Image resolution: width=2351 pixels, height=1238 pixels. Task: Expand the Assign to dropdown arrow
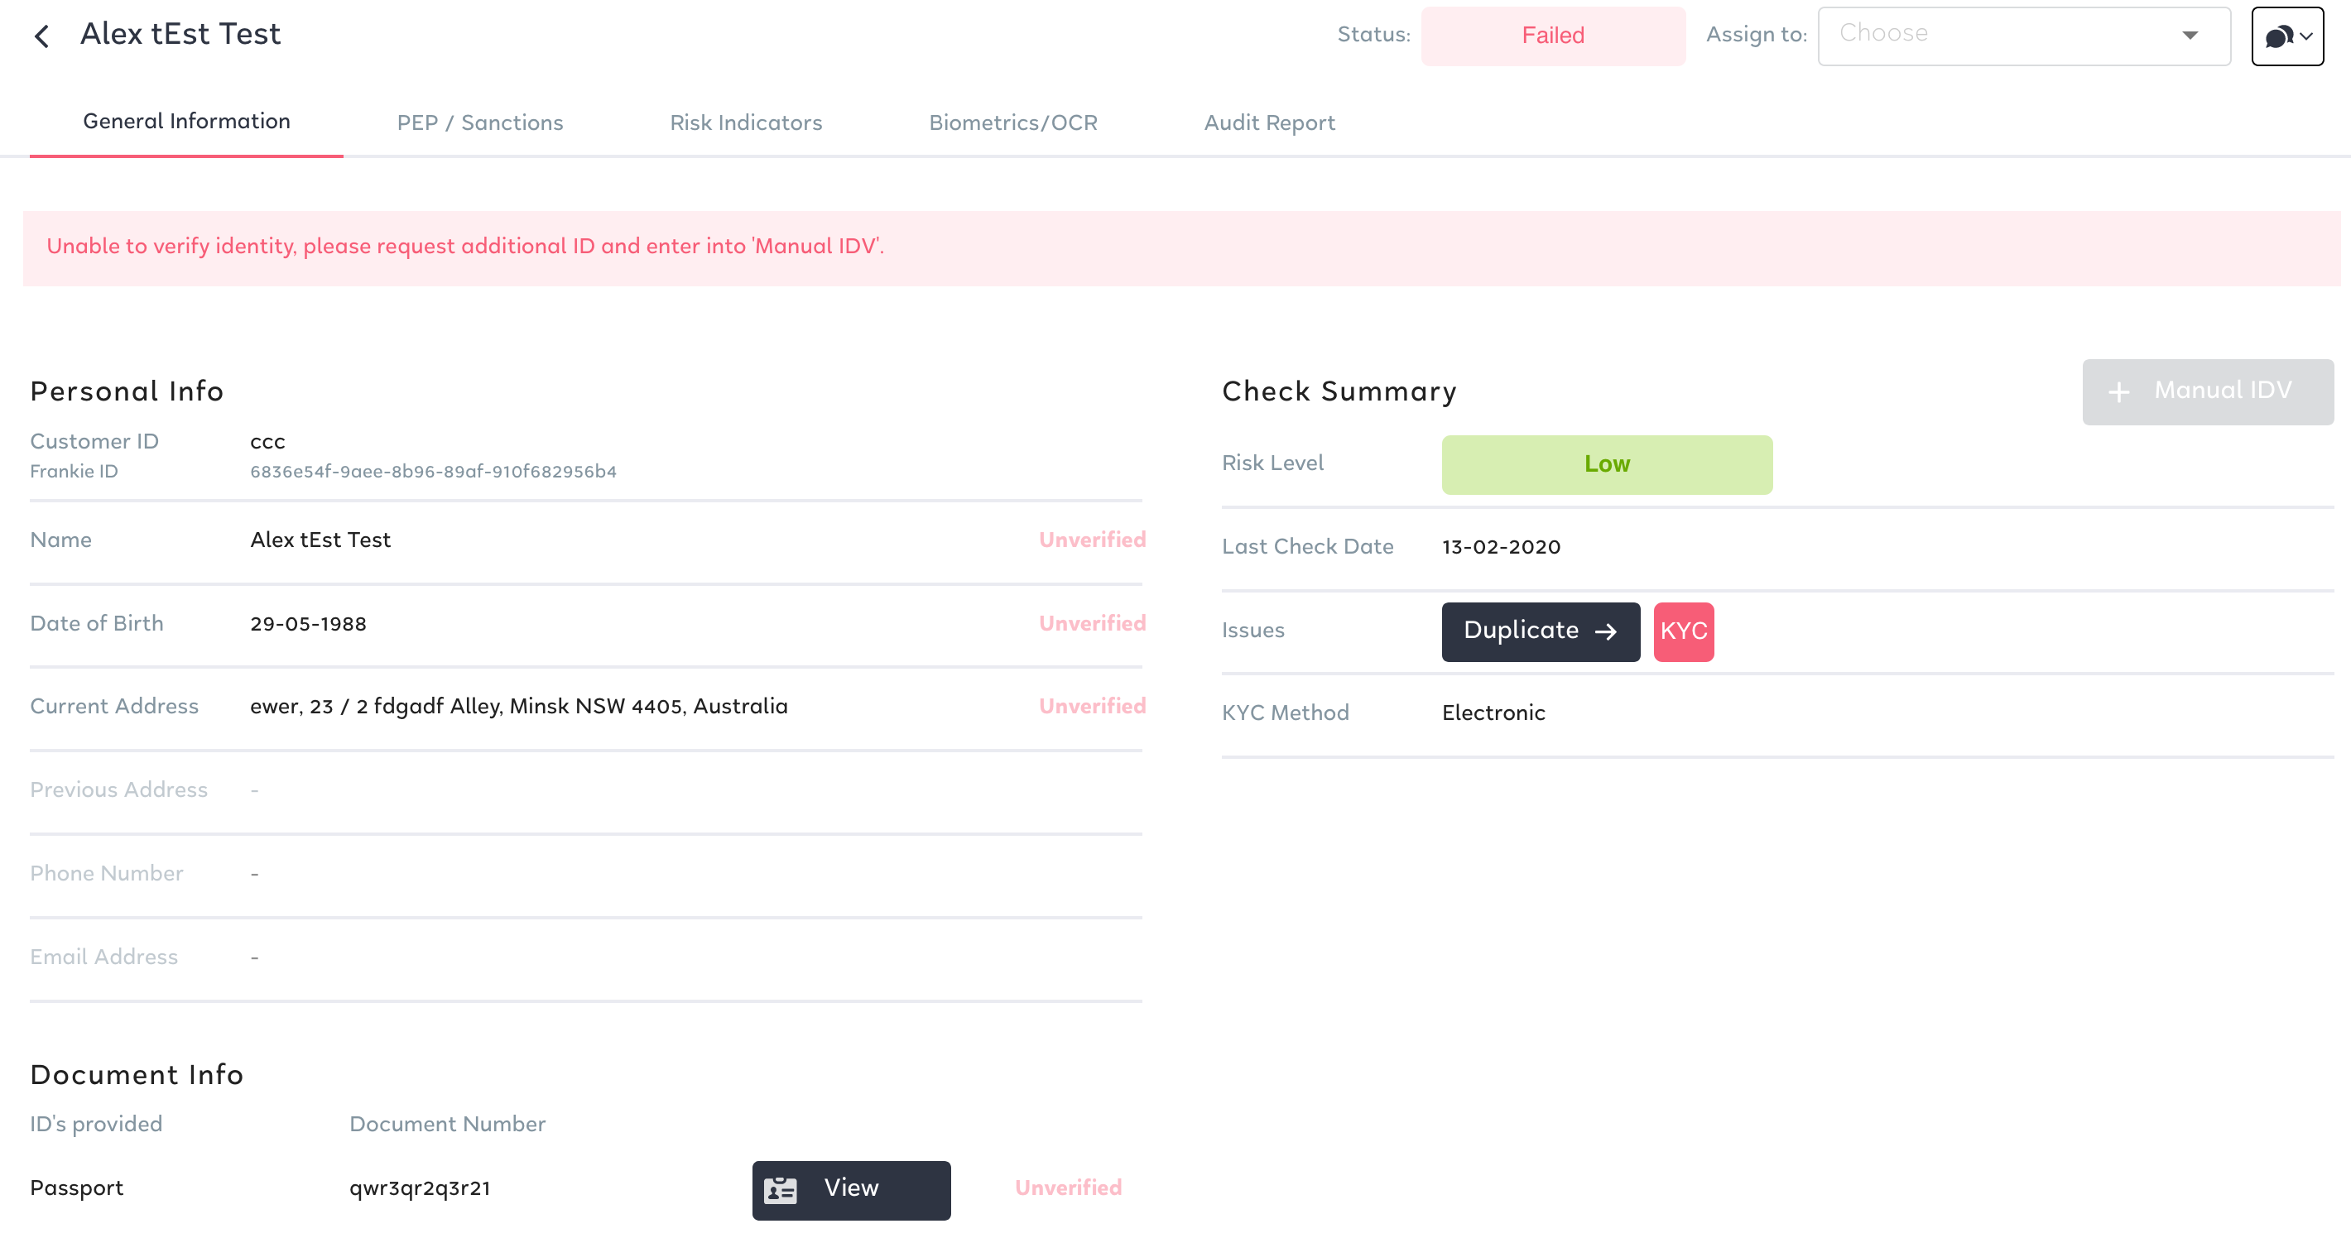click(2190, 36)
